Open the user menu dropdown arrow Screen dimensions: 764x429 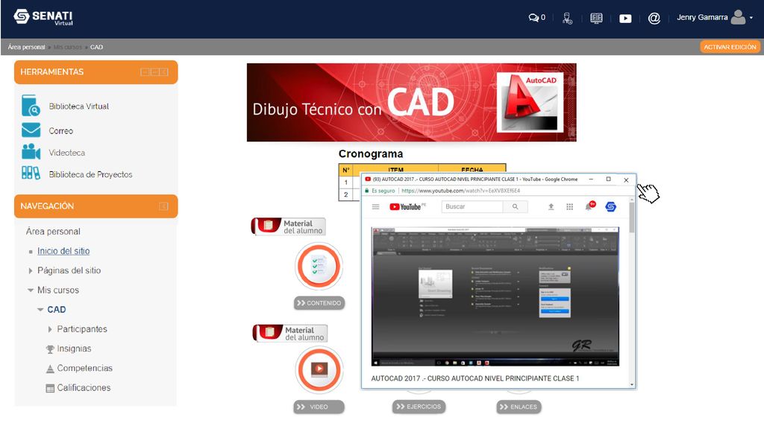751,18
